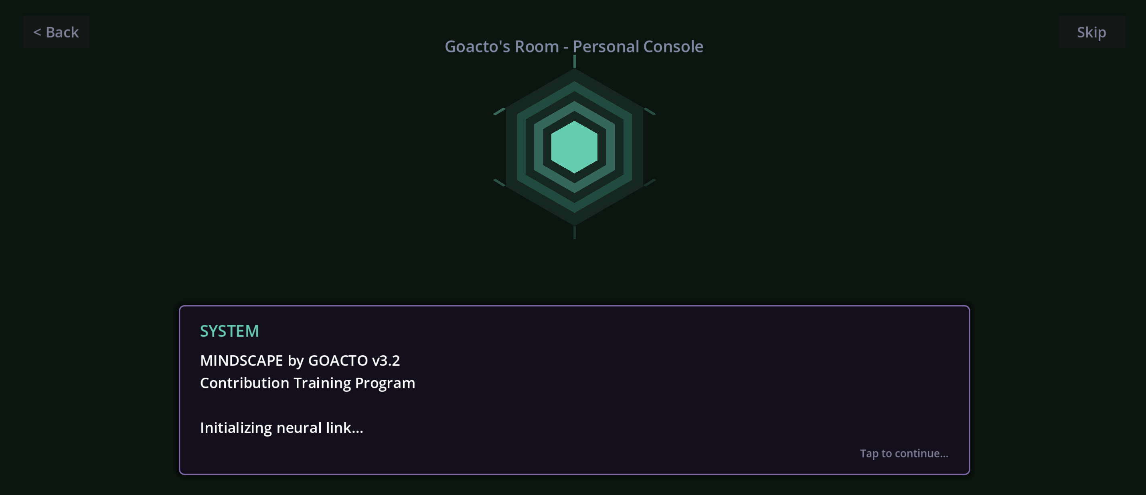Click the tick mark below the hexagon
Image resolution: width=1146 pixels, height=495 pixels.
pos(574,232)
